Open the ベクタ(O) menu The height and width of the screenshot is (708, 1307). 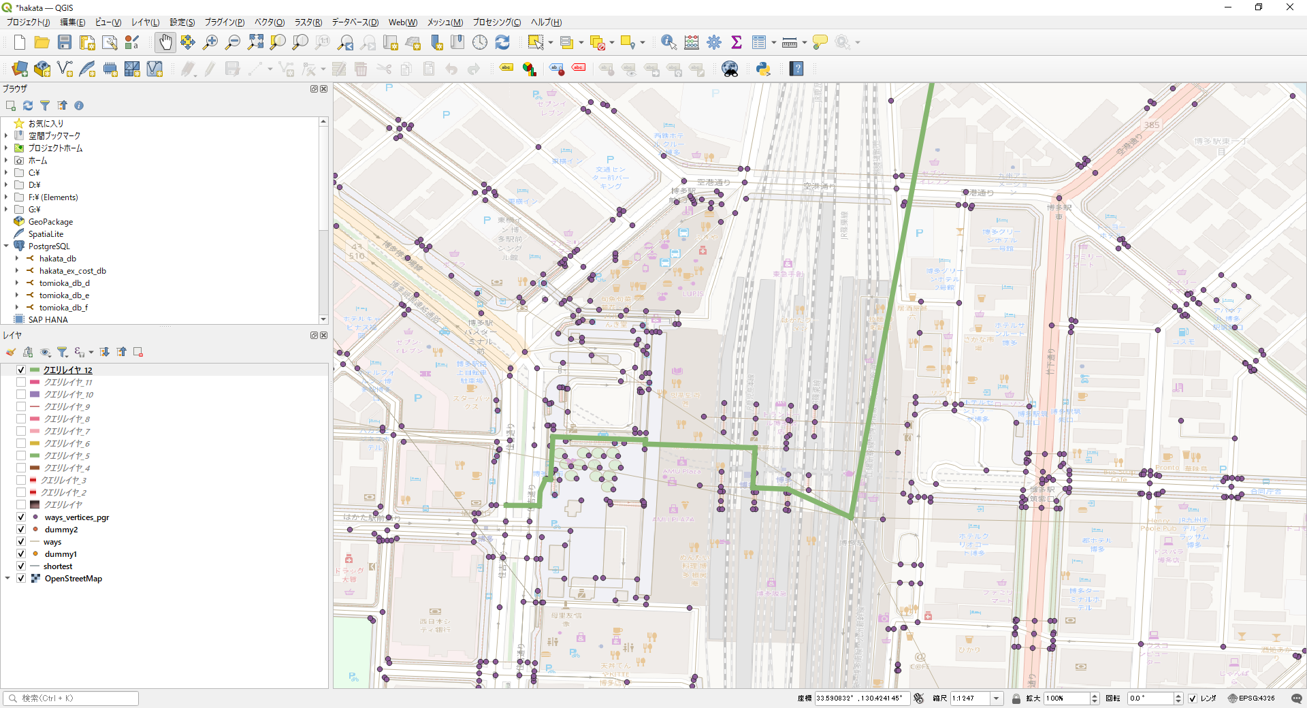(270, 22)
